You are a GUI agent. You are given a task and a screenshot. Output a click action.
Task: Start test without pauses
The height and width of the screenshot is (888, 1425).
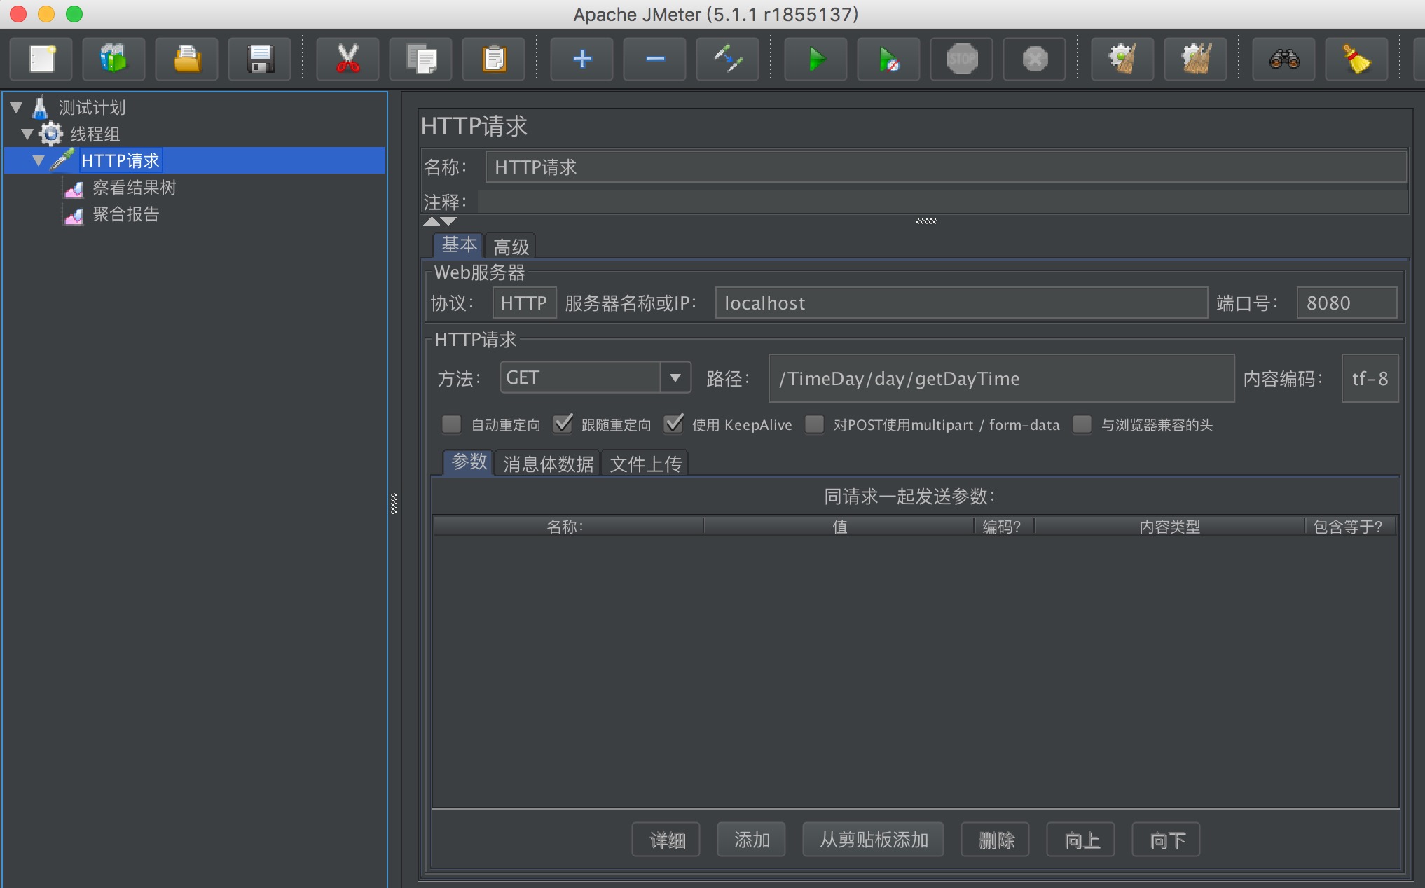click(889, 59)
